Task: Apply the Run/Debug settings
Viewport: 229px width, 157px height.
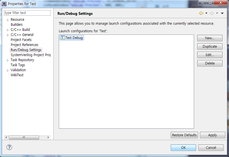Action: point(212,135)
